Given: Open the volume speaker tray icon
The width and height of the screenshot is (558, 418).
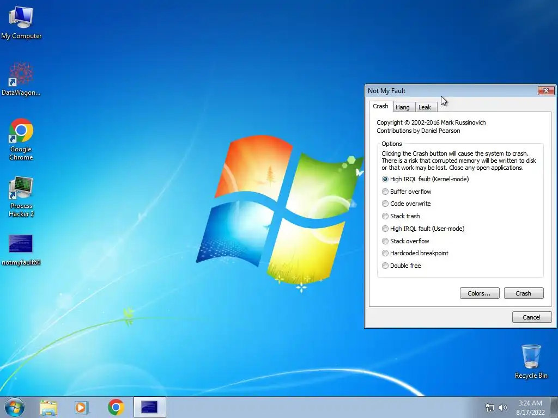Looking at the screenshot, I should 502,408.
